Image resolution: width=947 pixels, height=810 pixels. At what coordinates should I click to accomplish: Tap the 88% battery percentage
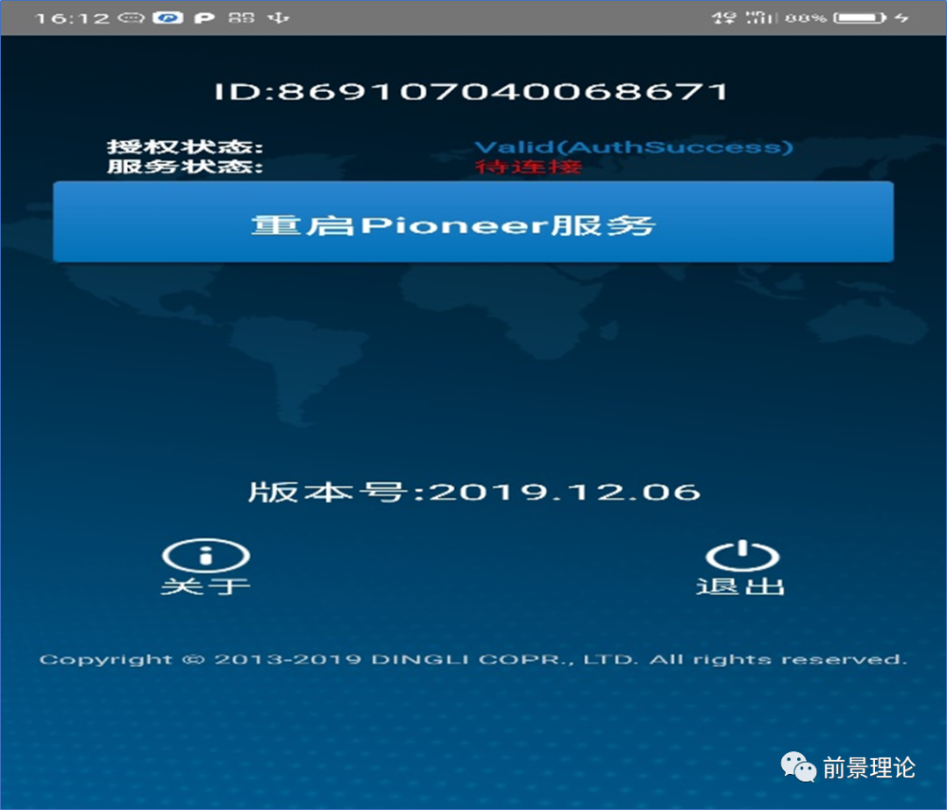(806, 18)
